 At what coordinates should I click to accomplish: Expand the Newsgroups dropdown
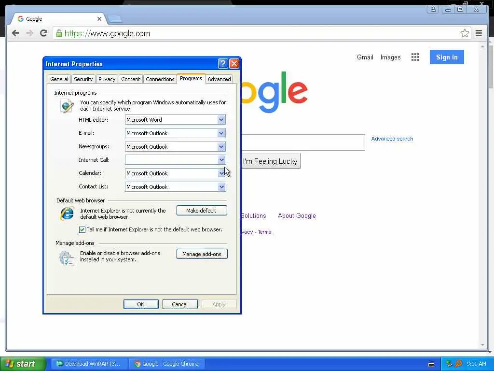[x=221, y=147]
